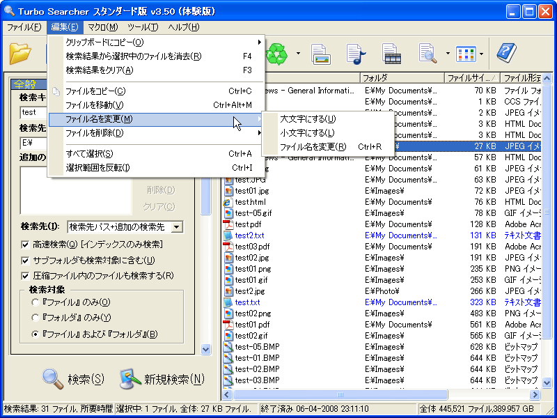The height and width of the screenshot is (418, 557).
Task: Click the test keyword input field
Action: [33, 112]
